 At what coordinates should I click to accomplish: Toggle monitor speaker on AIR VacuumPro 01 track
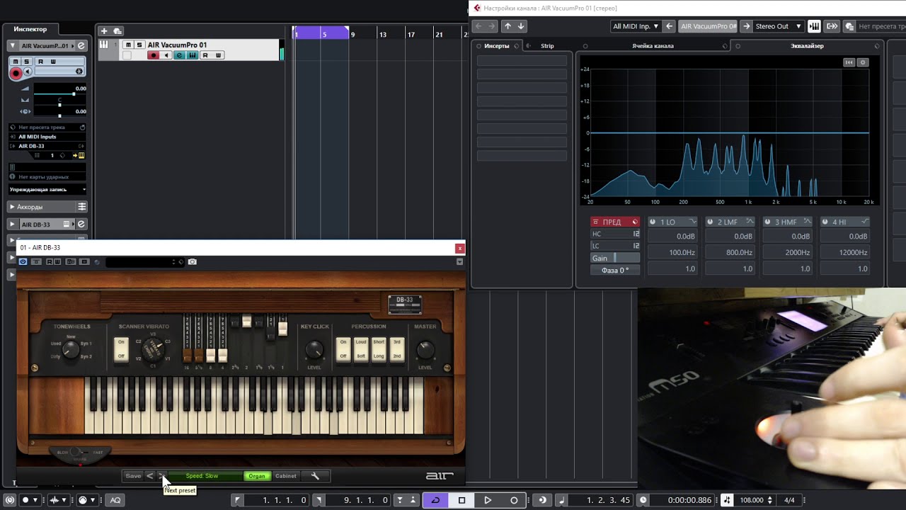click(166, 55)
